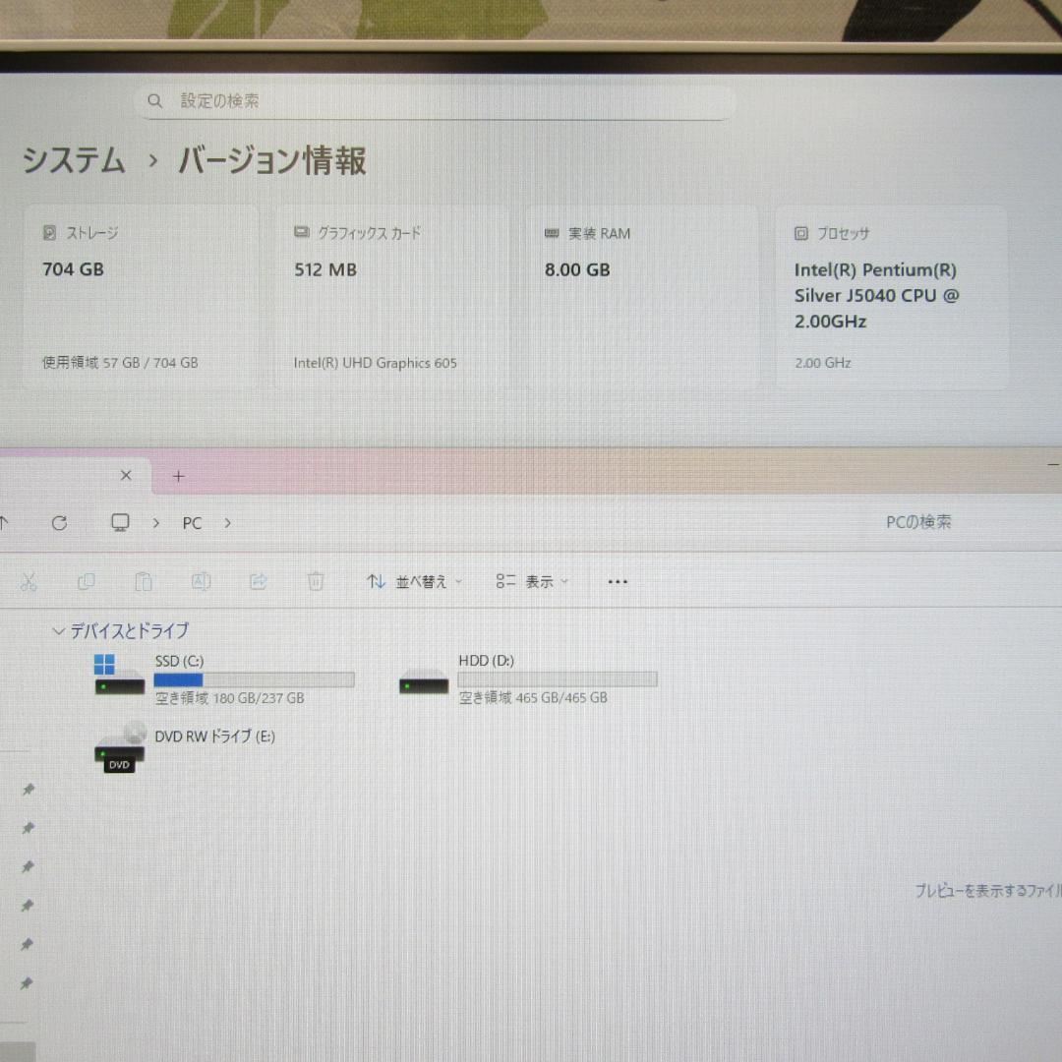This screenshot has width=1062, height=1062.
Task: Click the Copy icon
Action: point(86,581)
